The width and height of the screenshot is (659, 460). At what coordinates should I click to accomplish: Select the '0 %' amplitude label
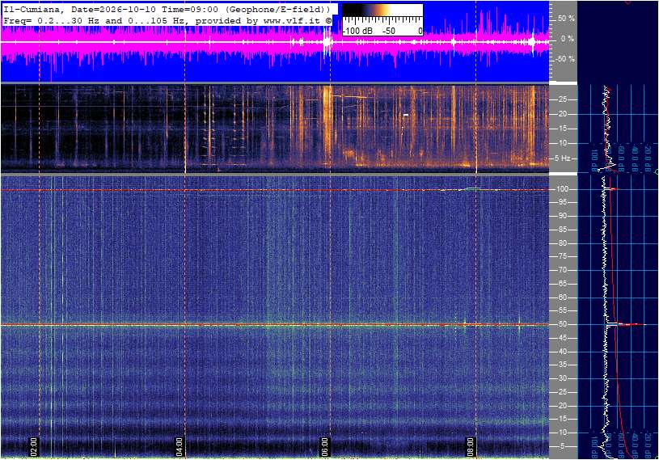pos(567,39)
